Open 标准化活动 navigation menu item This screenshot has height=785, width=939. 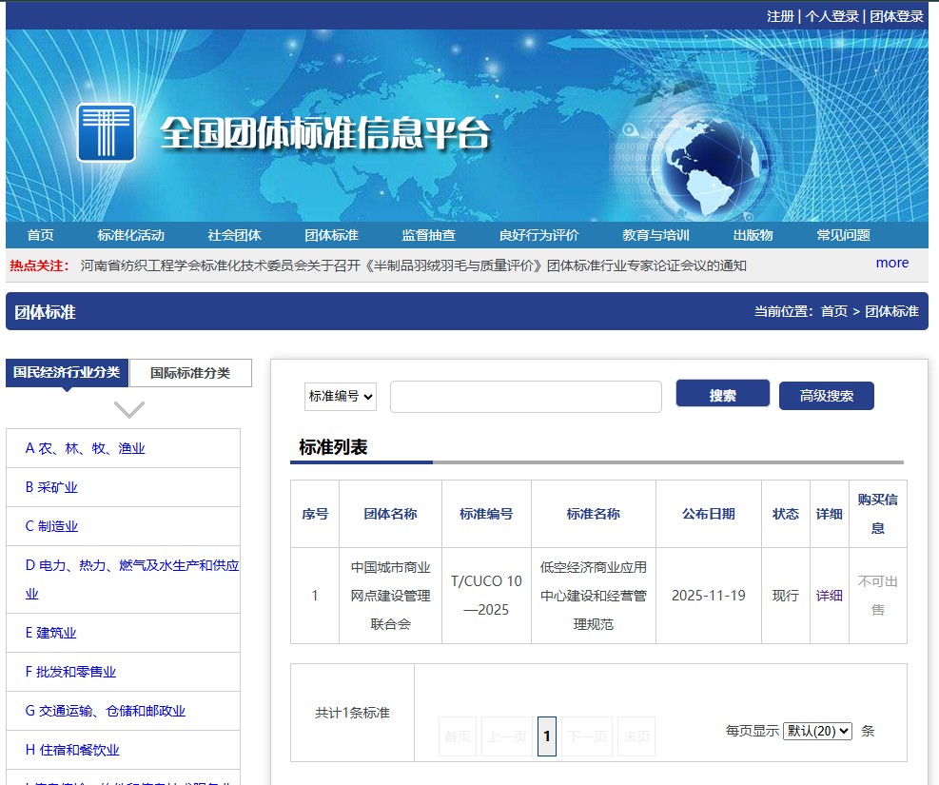click(130, 235)
